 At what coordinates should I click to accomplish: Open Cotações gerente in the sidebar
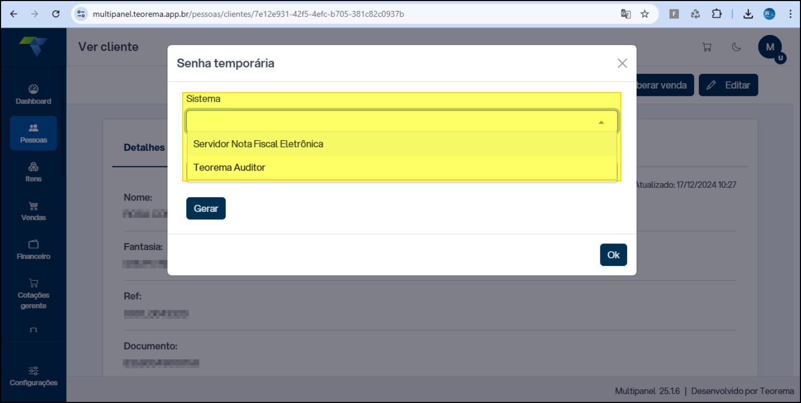[x=34, y=294]
